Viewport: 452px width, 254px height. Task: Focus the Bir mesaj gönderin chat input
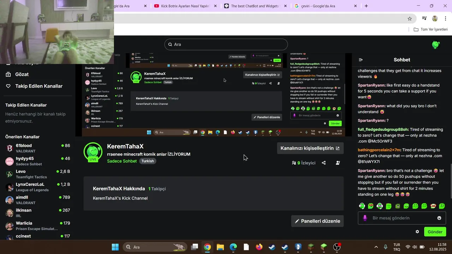(x=402, y=218)
